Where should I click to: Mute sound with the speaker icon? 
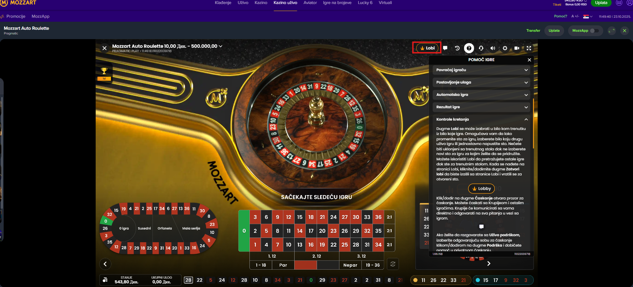pyautogui.click(x=493, y=48)
